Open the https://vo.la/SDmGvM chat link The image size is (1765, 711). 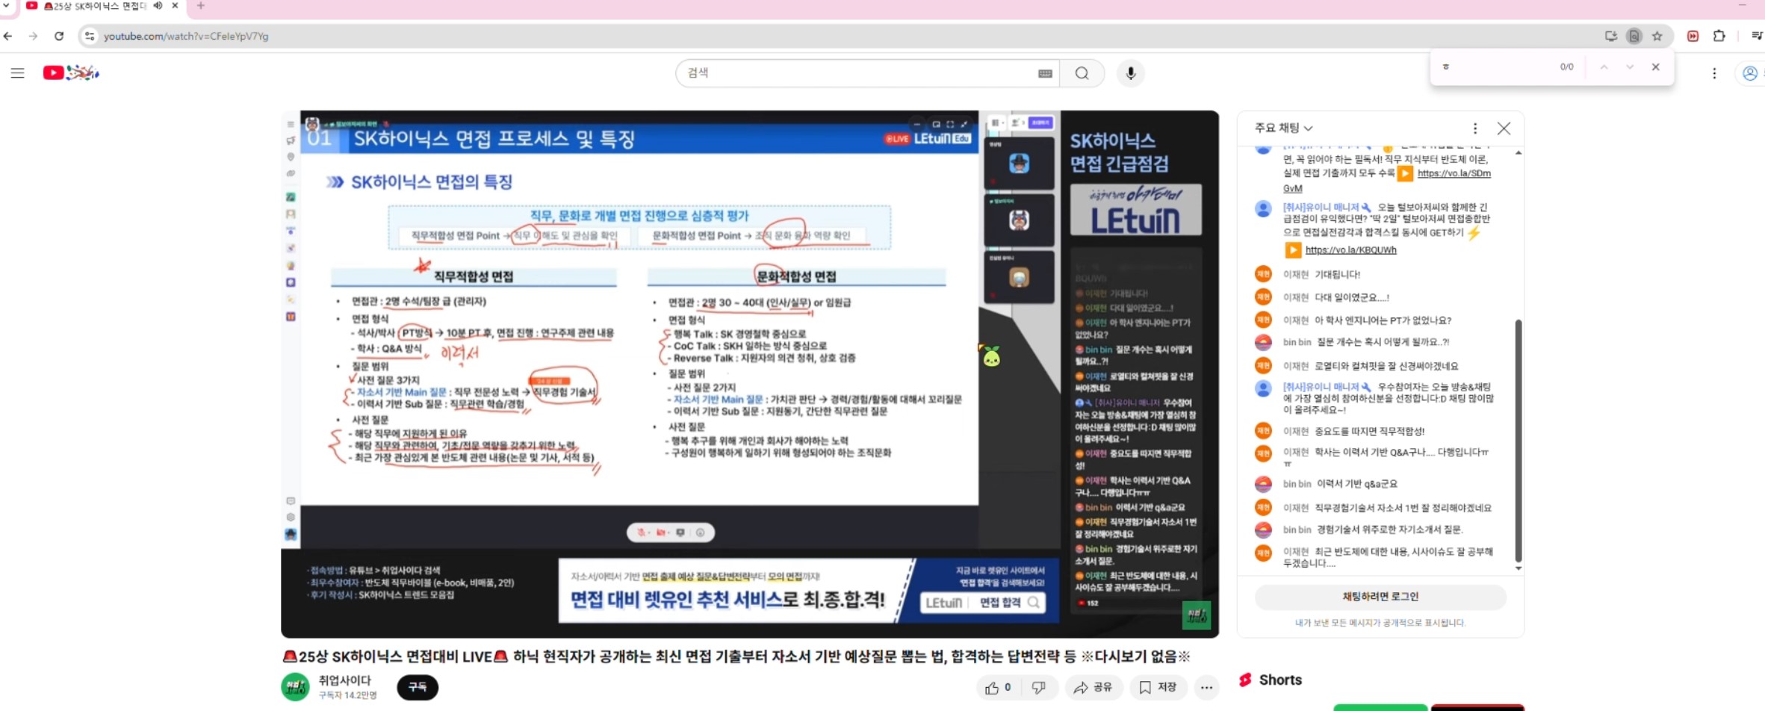(1454, 173)
